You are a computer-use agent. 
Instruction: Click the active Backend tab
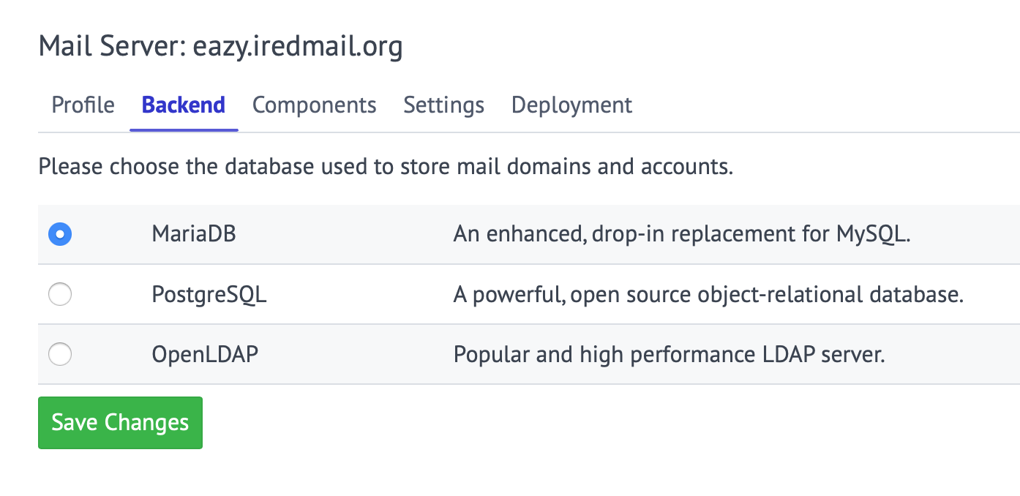pyautogui.click(x=184, y=105)
